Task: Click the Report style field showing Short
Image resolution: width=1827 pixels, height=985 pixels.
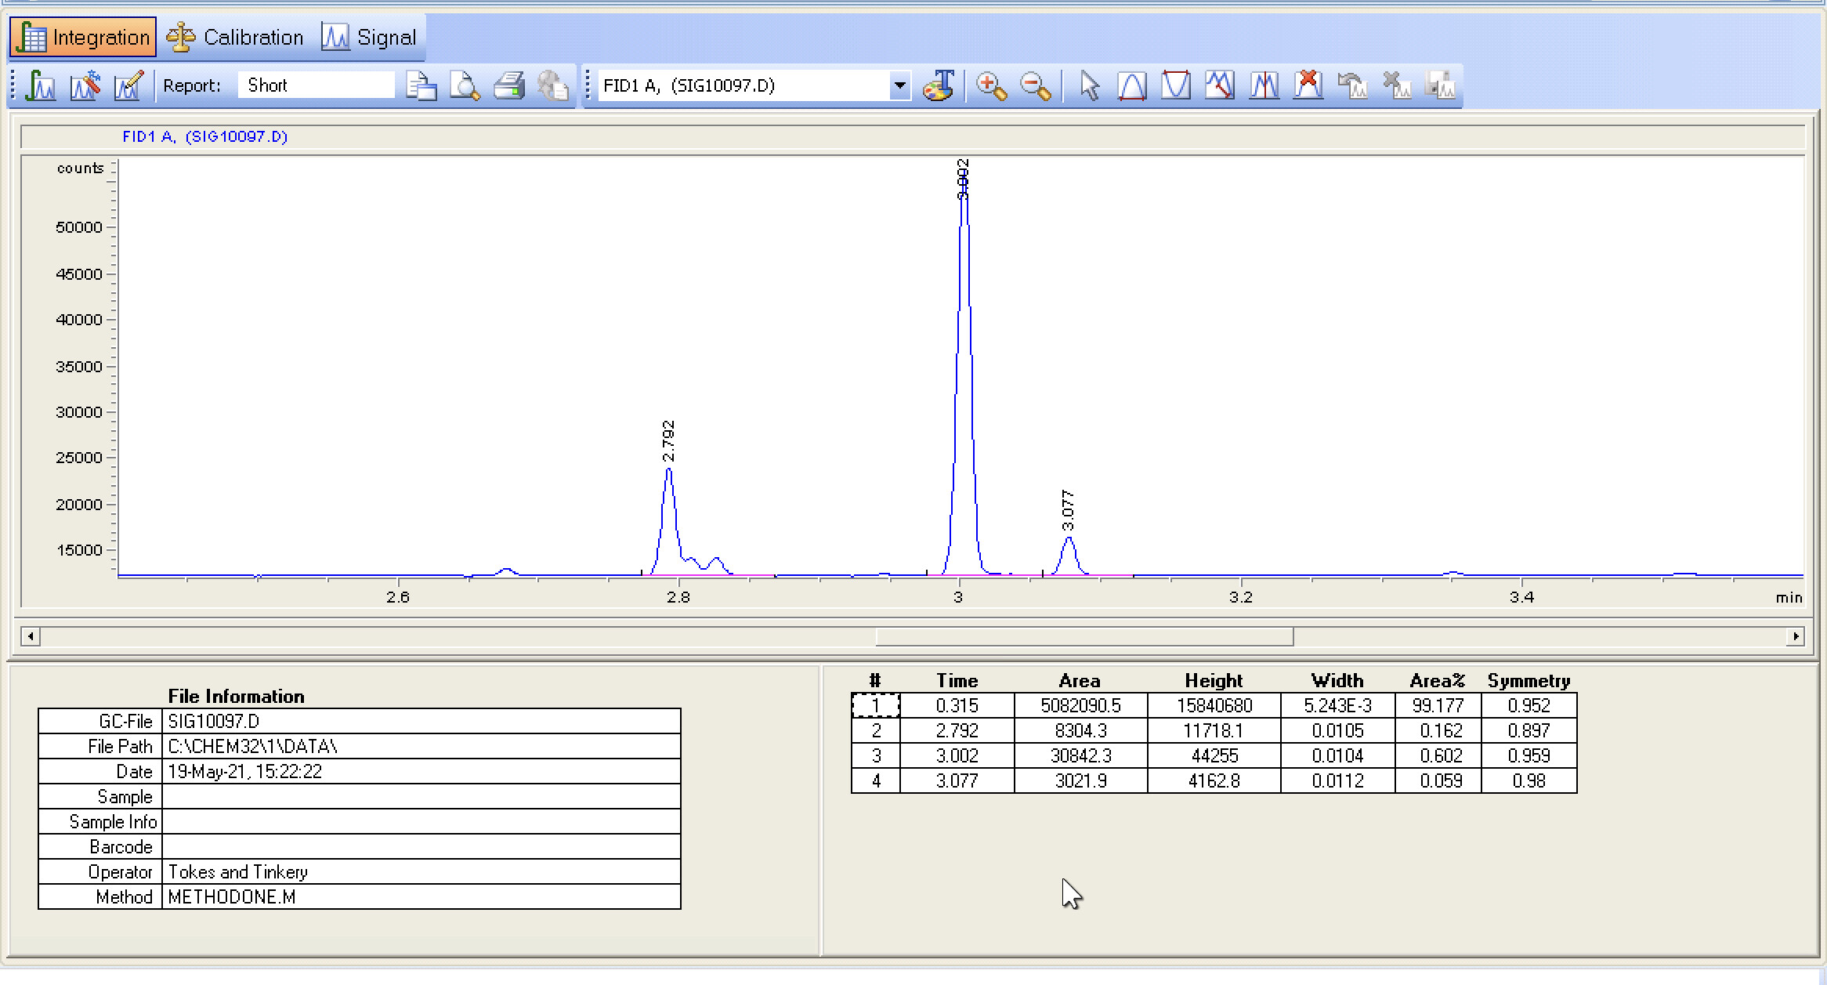Action: (x=316, y=85)
